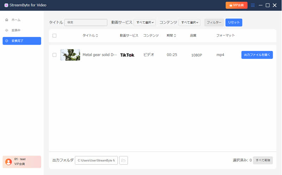282x175 pixels.
Task: Click the フォーマット column header
Action: [226, 36]
